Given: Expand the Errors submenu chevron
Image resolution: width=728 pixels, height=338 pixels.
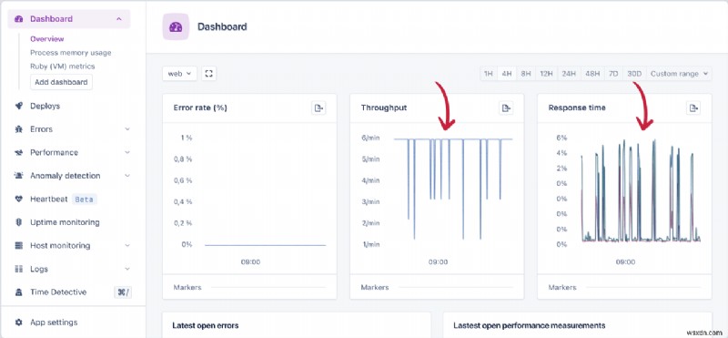Looking at the screenshot, I should (127, 129).
